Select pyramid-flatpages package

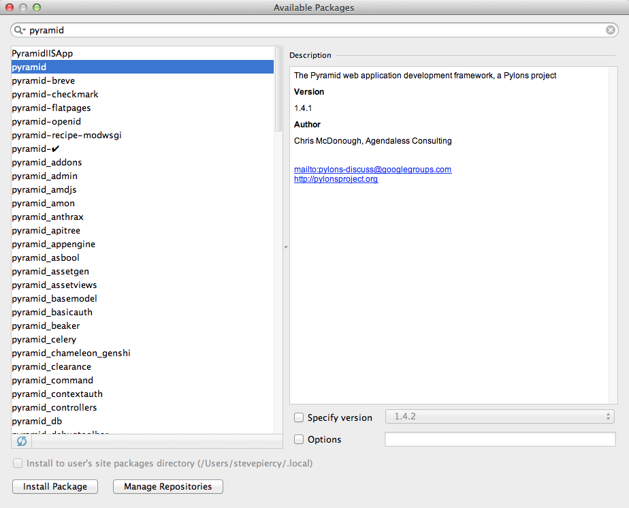(x=142, y=108)
